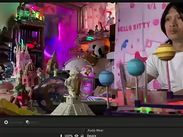The image size is (183, 137).
Task: Open source Properties via the gear icon
Action: (x=6, y=122)
